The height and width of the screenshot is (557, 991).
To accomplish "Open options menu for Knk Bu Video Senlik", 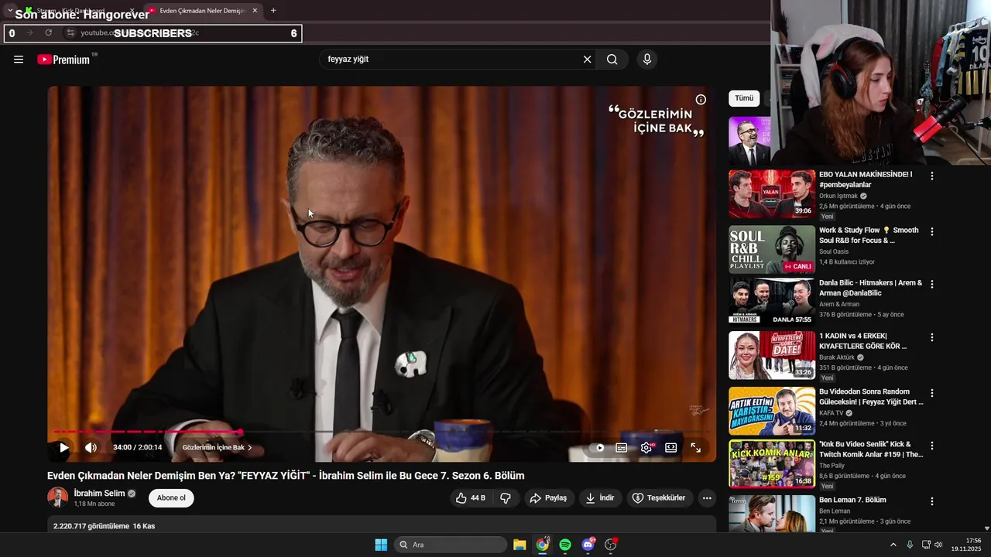I will tap(932, 446).
